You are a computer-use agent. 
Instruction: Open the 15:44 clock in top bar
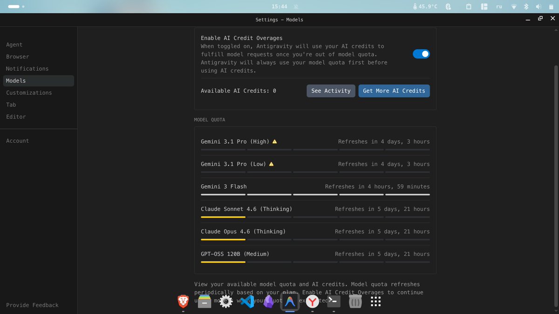pyautogui.click(x=279, y=7)
